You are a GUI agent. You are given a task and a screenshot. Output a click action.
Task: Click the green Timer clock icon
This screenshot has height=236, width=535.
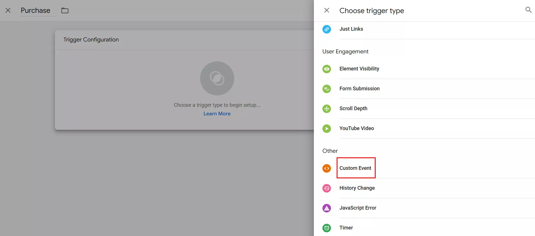tap(326, 228)
